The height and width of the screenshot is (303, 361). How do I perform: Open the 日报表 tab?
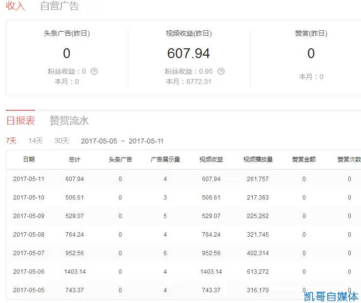click(x=20, y=121)
